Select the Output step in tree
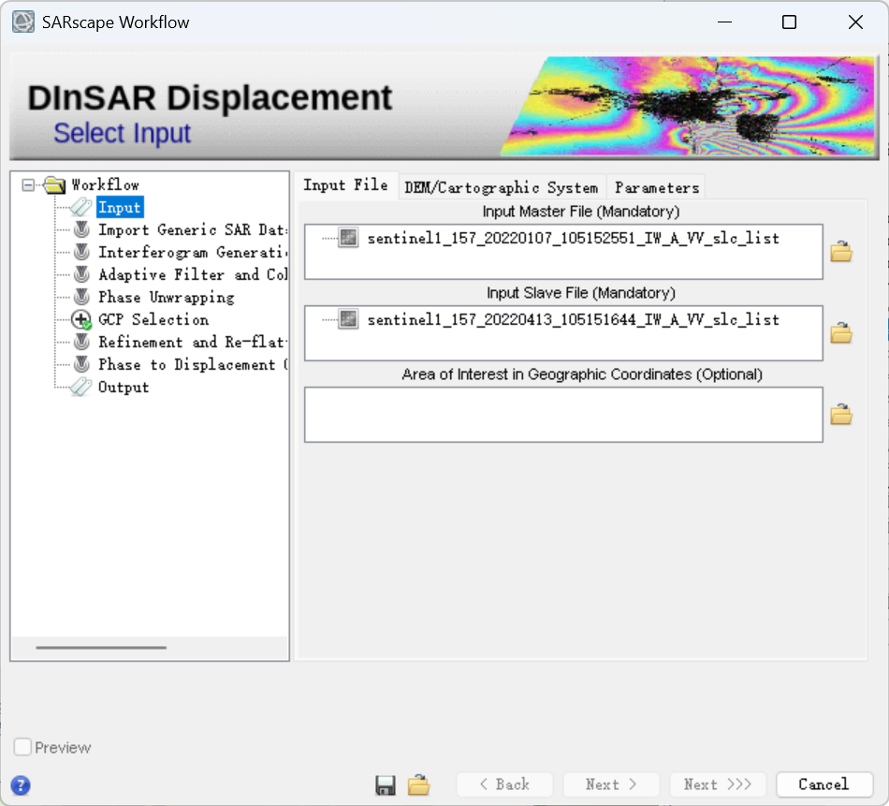The image size is (889, 806). click(x=124, y=387)
